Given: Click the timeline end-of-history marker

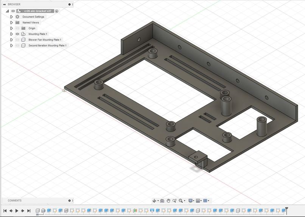Looking at the screenshot, I should tap(286, 211).
